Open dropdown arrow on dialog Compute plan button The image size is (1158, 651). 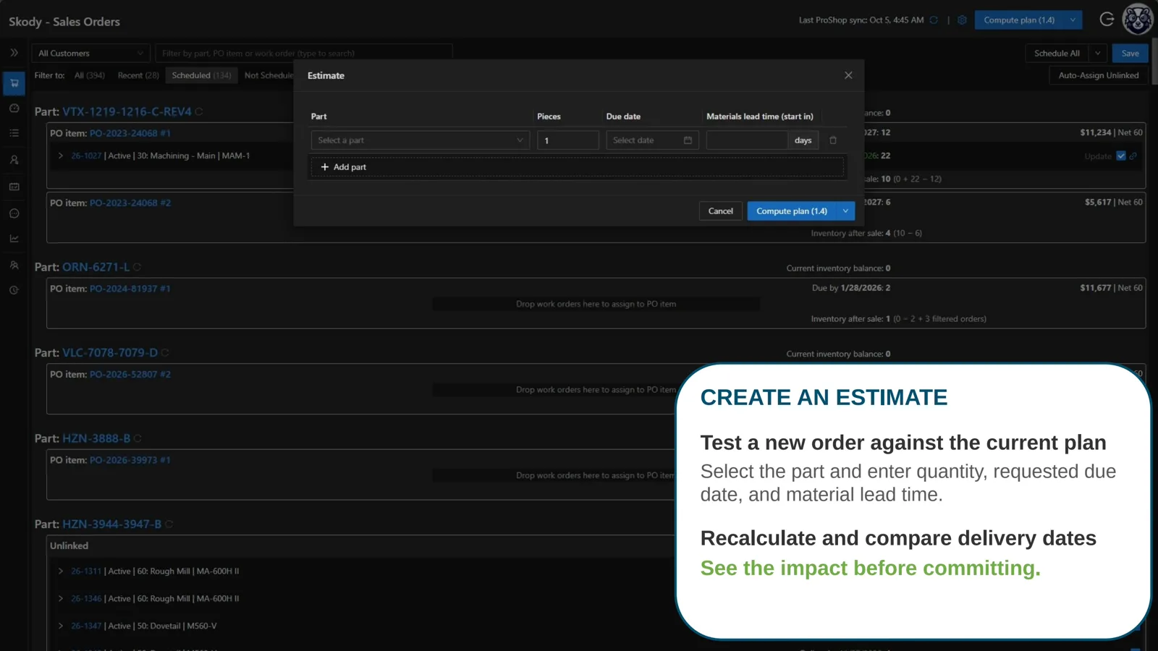(x=845, y=211)
